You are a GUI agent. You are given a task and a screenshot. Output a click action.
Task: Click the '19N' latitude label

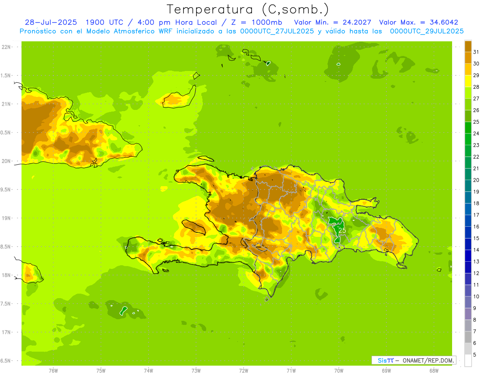pyautogui.click(x=6, y=218)
